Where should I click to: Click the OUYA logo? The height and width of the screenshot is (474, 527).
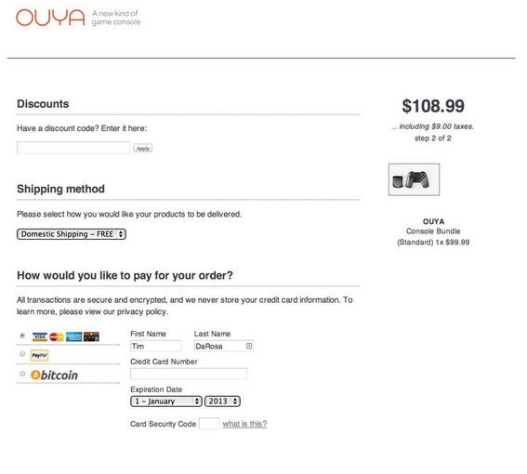coord(50,18)
